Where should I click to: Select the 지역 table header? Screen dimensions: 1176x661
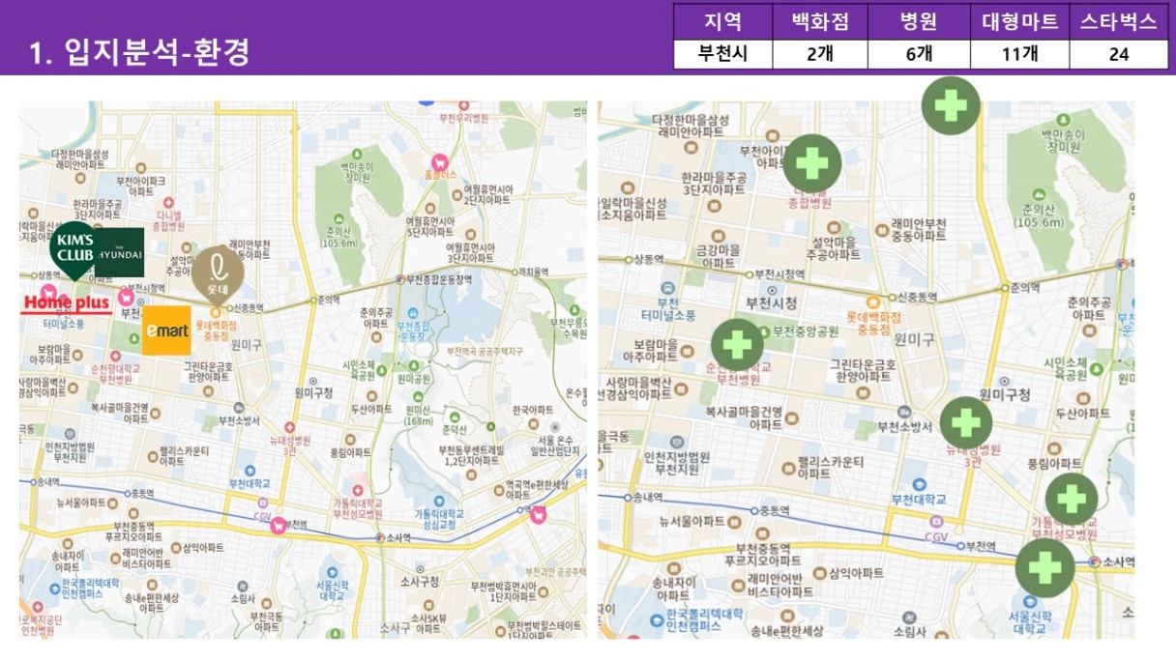point(723,22)
